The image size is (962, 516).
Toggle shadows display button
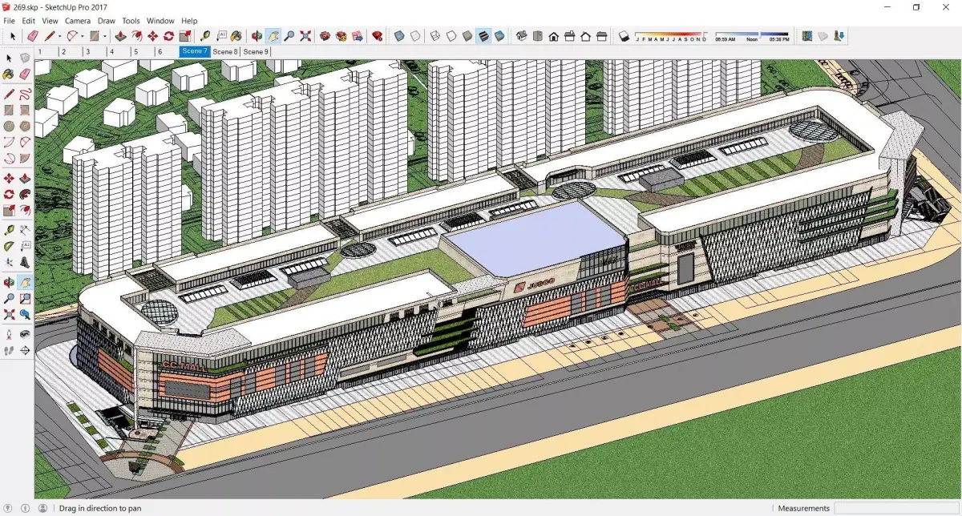click(623, 36)
